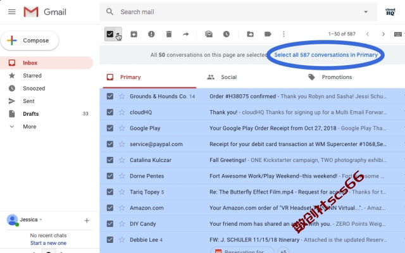Click Jessica's profile avatar
The image size is (405, 253).
click(12, 220)
